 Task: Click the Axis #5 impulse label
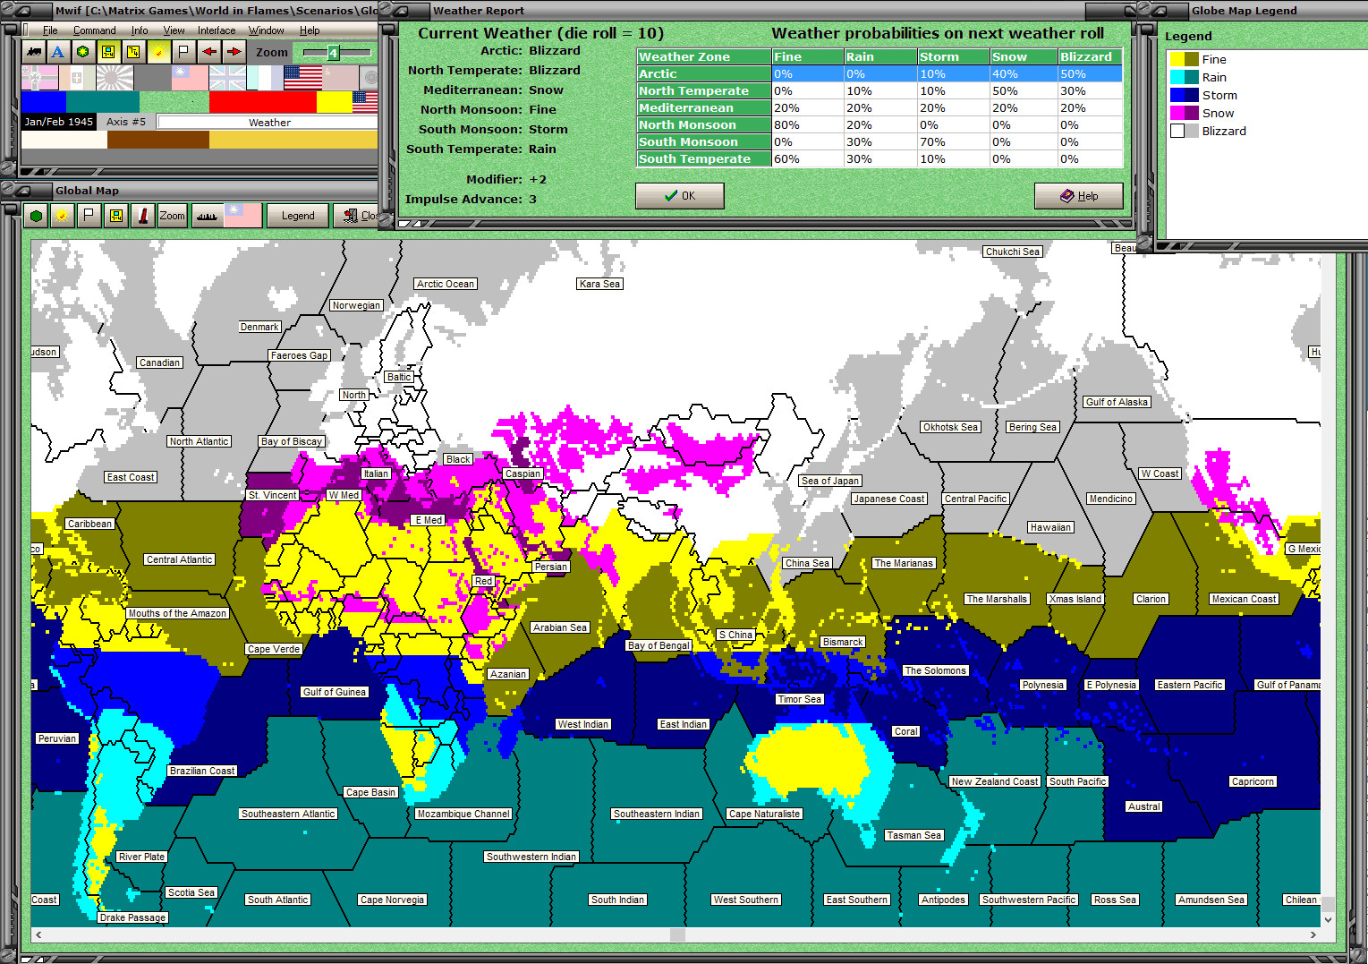coord(126,122)
